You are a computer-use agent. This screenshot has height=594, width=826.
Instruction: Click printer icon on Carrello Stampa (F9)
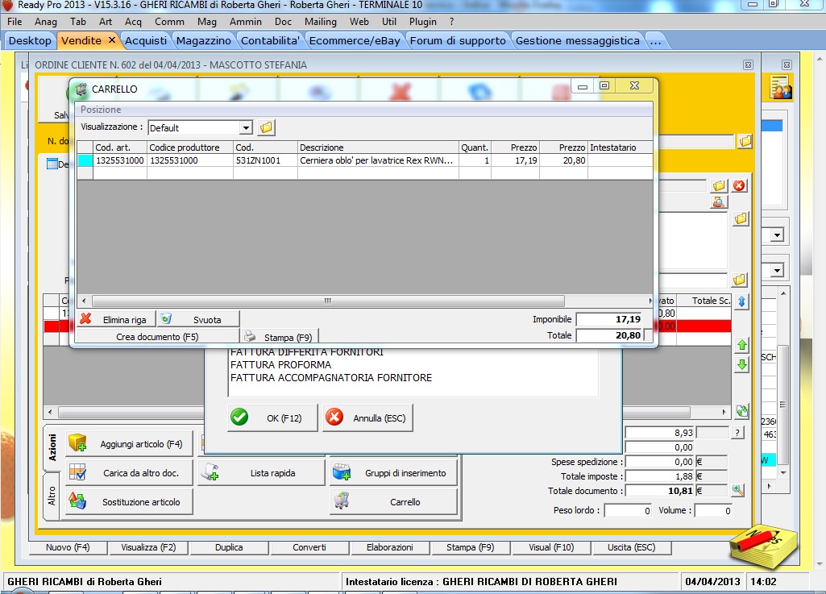click(250, 336)
